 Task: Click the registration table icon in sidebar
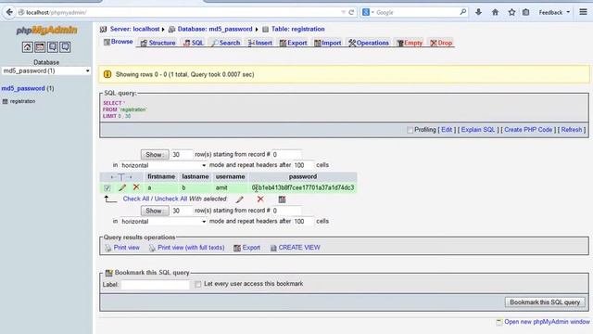click(x=5, y=101)
